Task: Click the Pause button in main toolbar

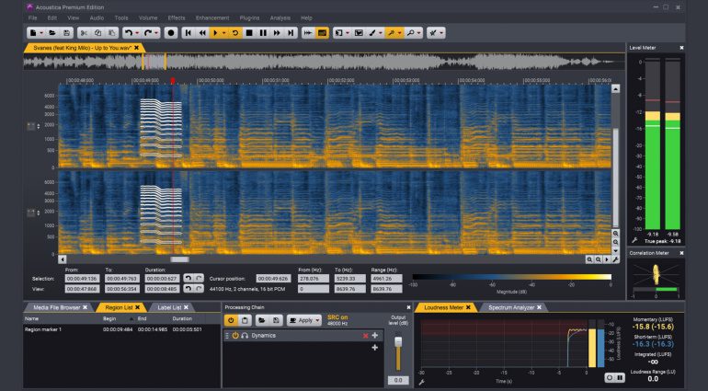Action: click(x=263, y=33)
